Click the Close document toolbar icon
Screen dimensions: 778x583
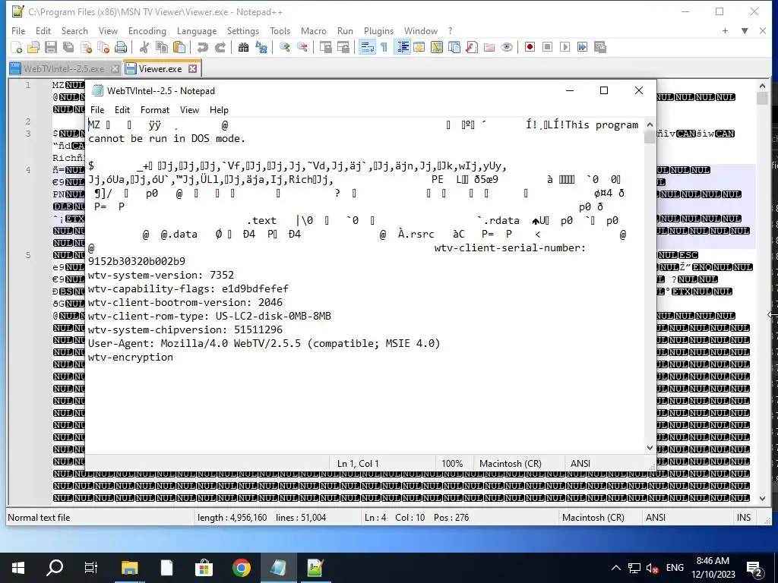[86, 47]
